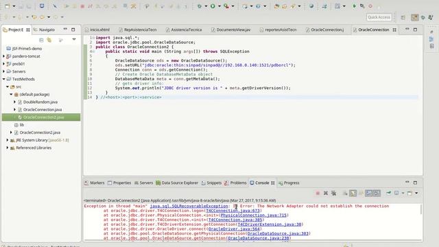439x247 pixels.
Task: Collapse the TestMethods project
Action: (4, 80)
